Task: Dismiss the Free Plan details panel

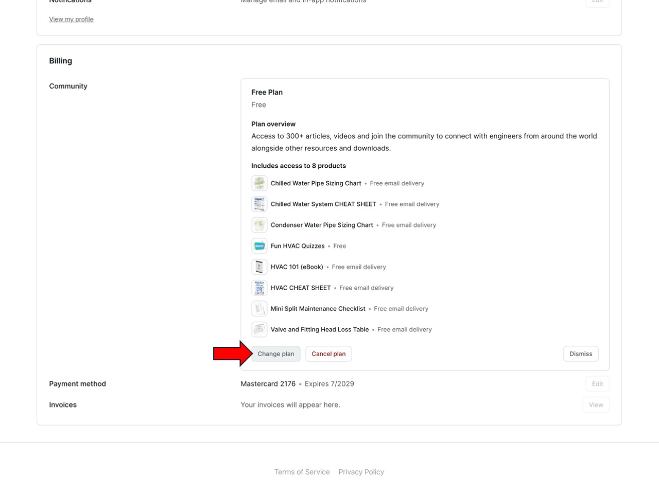Action: pyautogui.click(x=580, y=354)
